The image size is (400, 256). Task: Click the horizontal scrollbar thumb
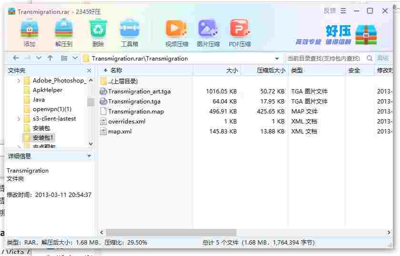[171, 232]
